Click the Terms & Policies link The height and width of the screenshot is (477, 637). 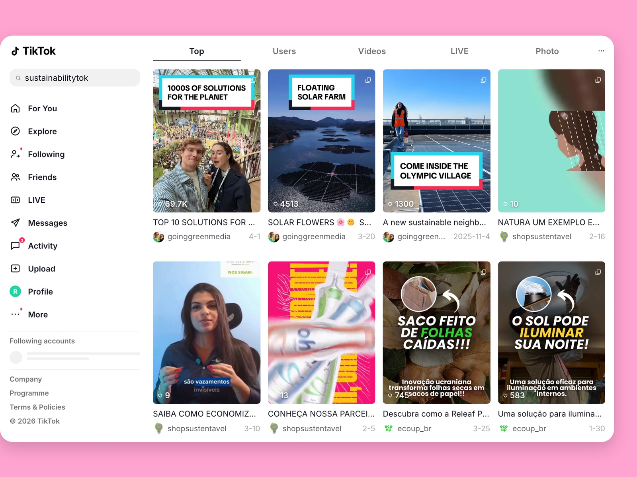click(37, 407)
